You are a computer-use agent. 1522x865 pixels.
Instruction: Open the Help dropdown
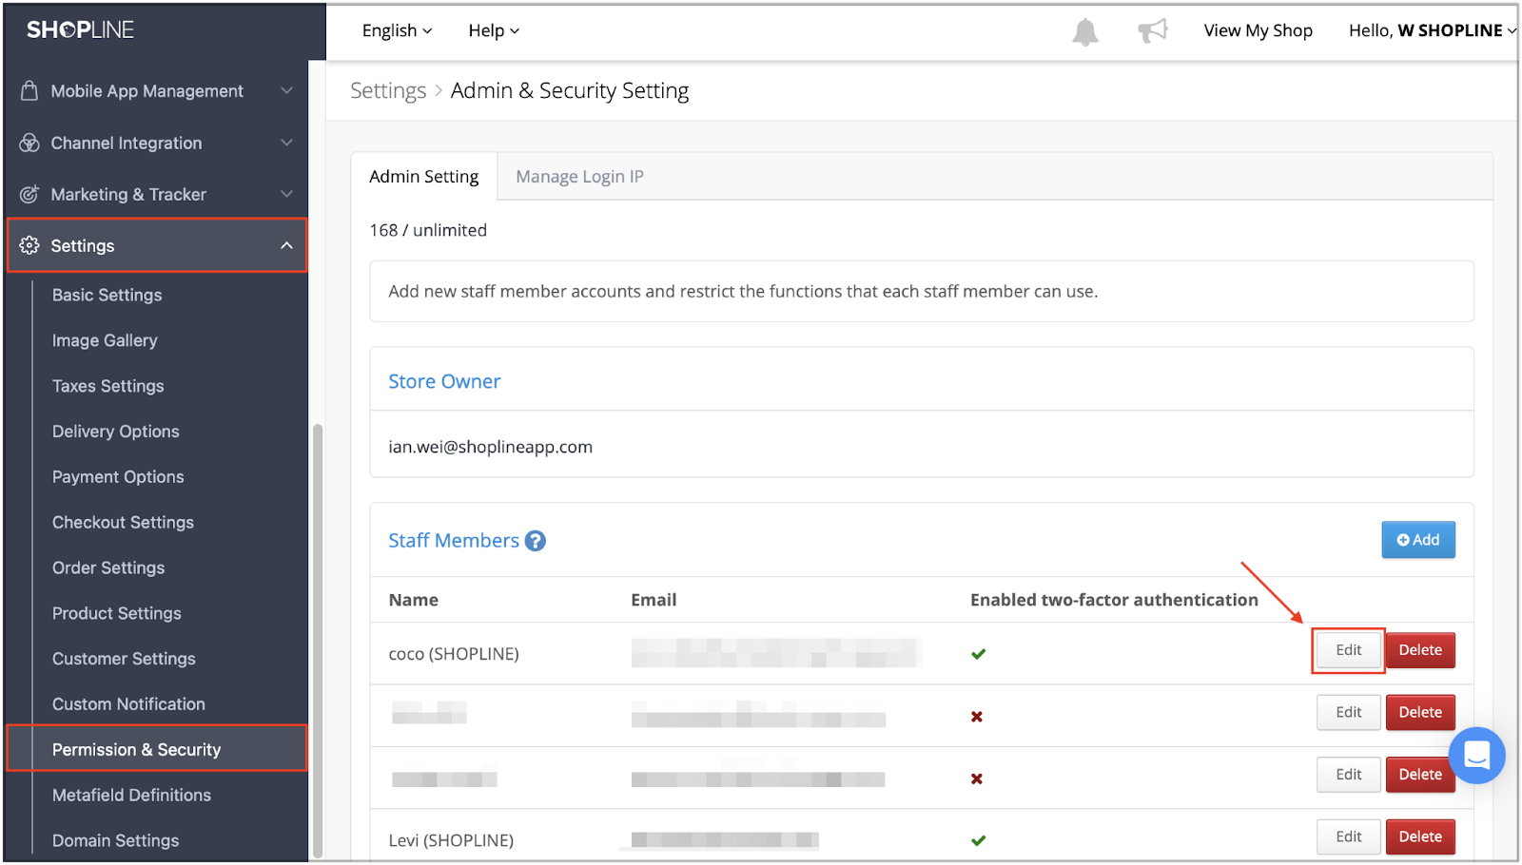(494, 30)
